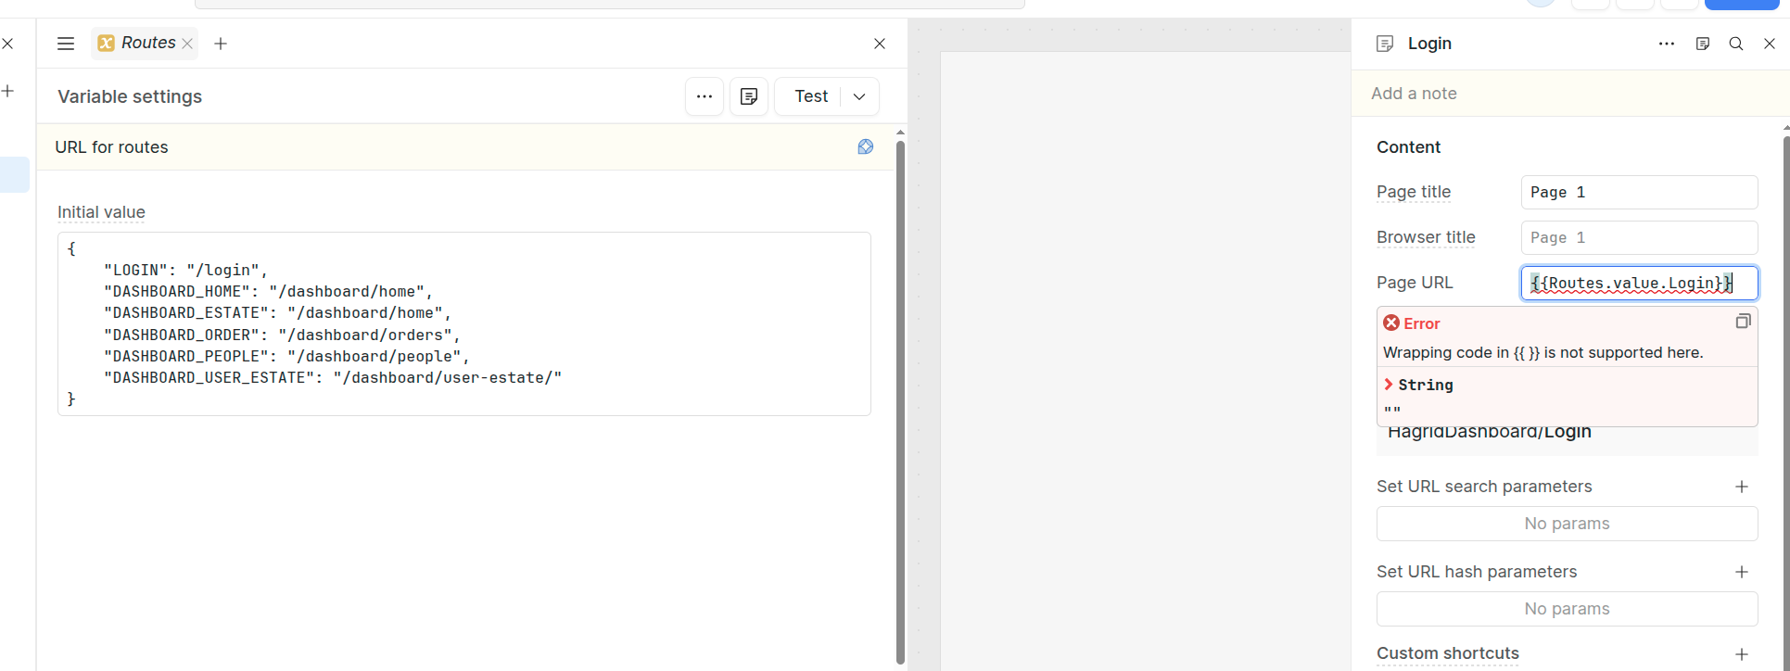Expand the String error result chevron
Image resolution: width=1790 pixels, height=671 pixels.
tap(1389, 385)
